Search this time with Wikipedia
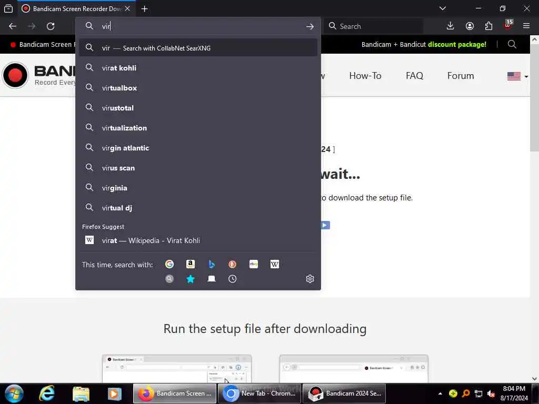The width and height of the screenshot is (539, 404). point(275,264)
